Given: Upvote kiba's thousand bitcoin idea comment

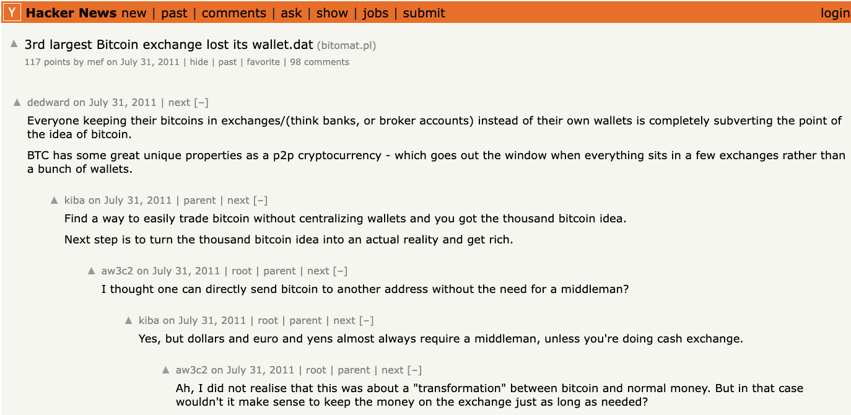Looking at the screenshot, I should point(55,200).
